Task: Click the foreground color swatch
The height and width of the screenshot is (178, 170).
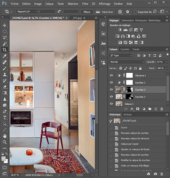Action: tap(3, 159)
